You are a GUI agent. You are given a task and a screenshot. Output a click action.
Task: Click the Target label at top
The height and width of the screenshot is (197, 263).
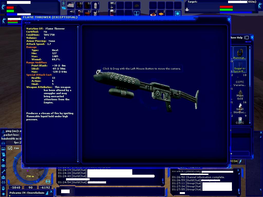(192, 2)
